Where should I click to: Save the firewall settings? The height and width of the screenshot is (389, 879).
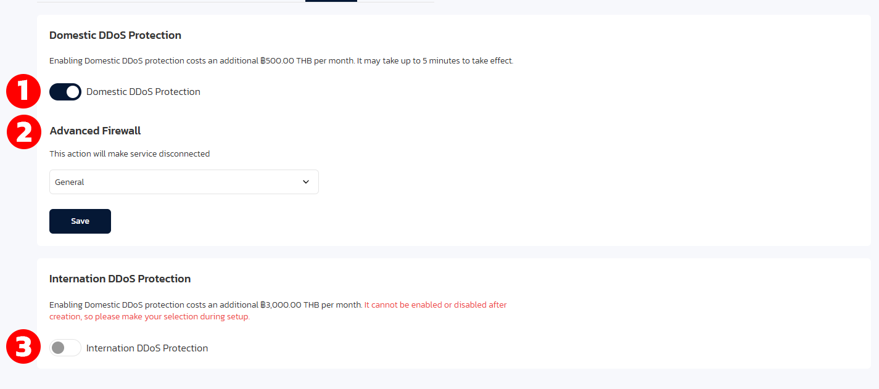pyautogui.click(x=80, y=221)
